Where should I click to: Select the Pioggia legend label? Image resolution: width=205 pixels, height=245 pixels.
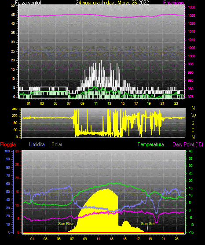8,144
